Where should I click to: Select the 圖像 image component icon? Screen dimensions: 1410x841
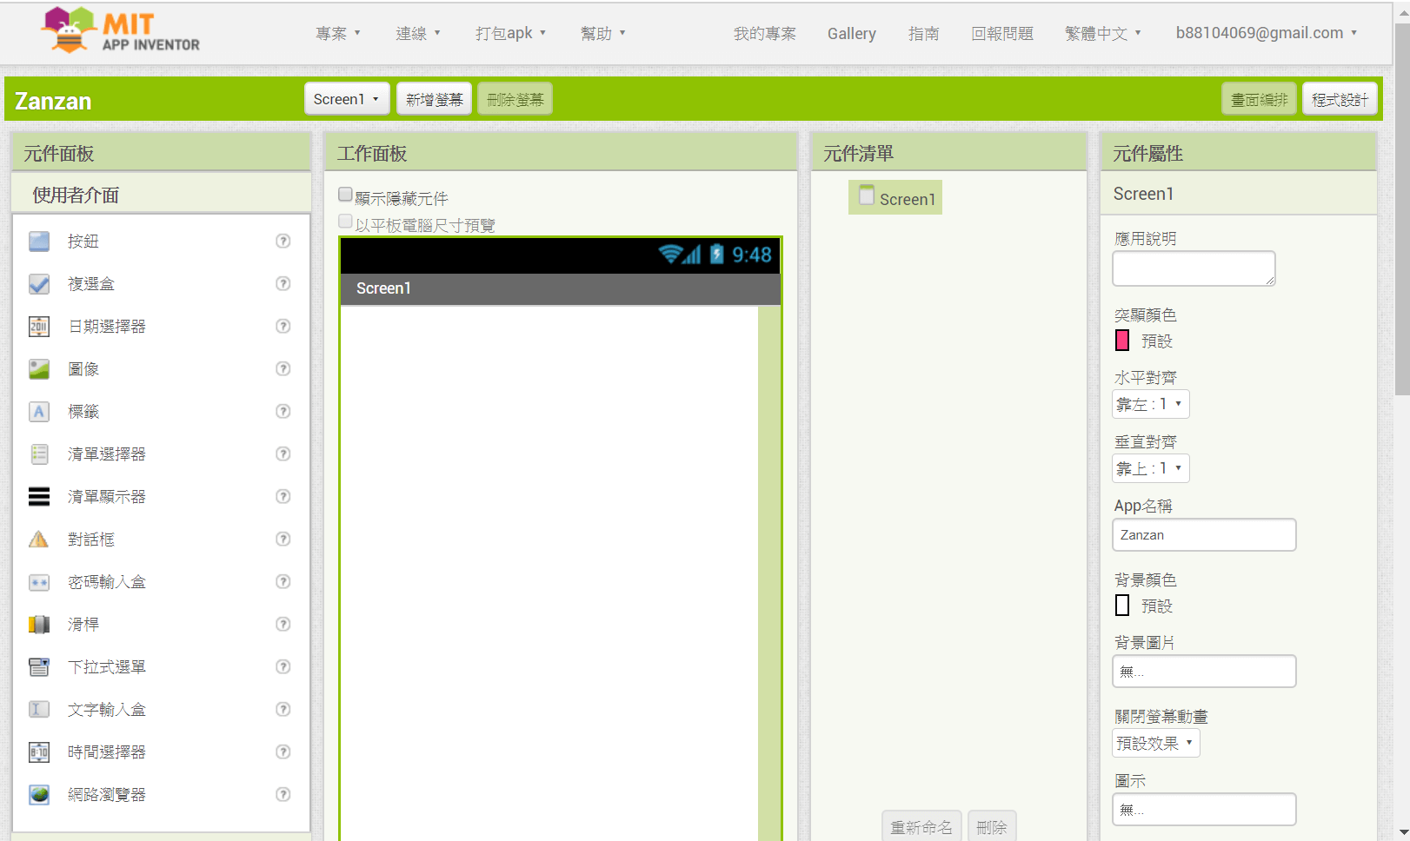point(39,369)
